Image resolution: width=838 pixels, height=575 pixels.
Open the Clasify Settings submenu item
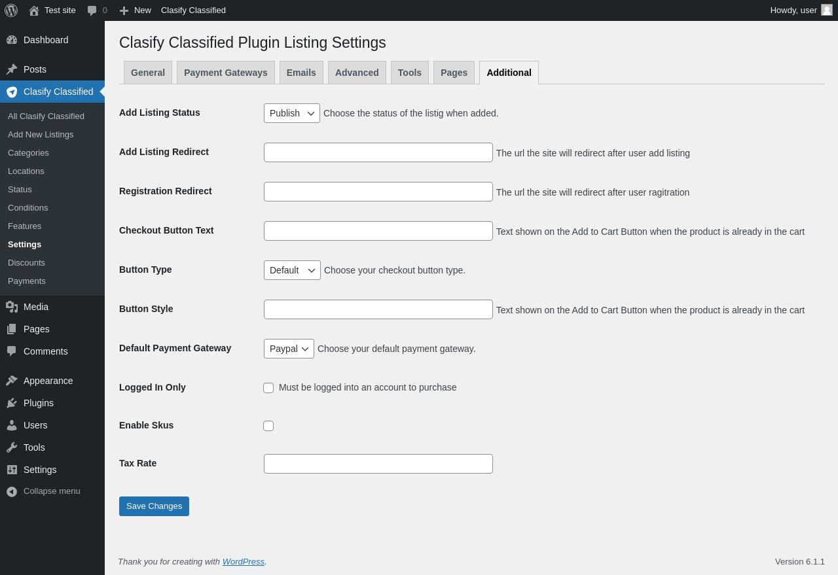pyautogui.click(x=24, y=245)
